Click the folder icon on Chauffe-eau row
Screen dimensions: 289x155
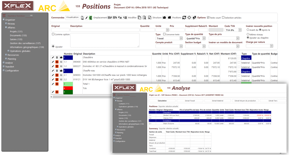tap(61, 71)
